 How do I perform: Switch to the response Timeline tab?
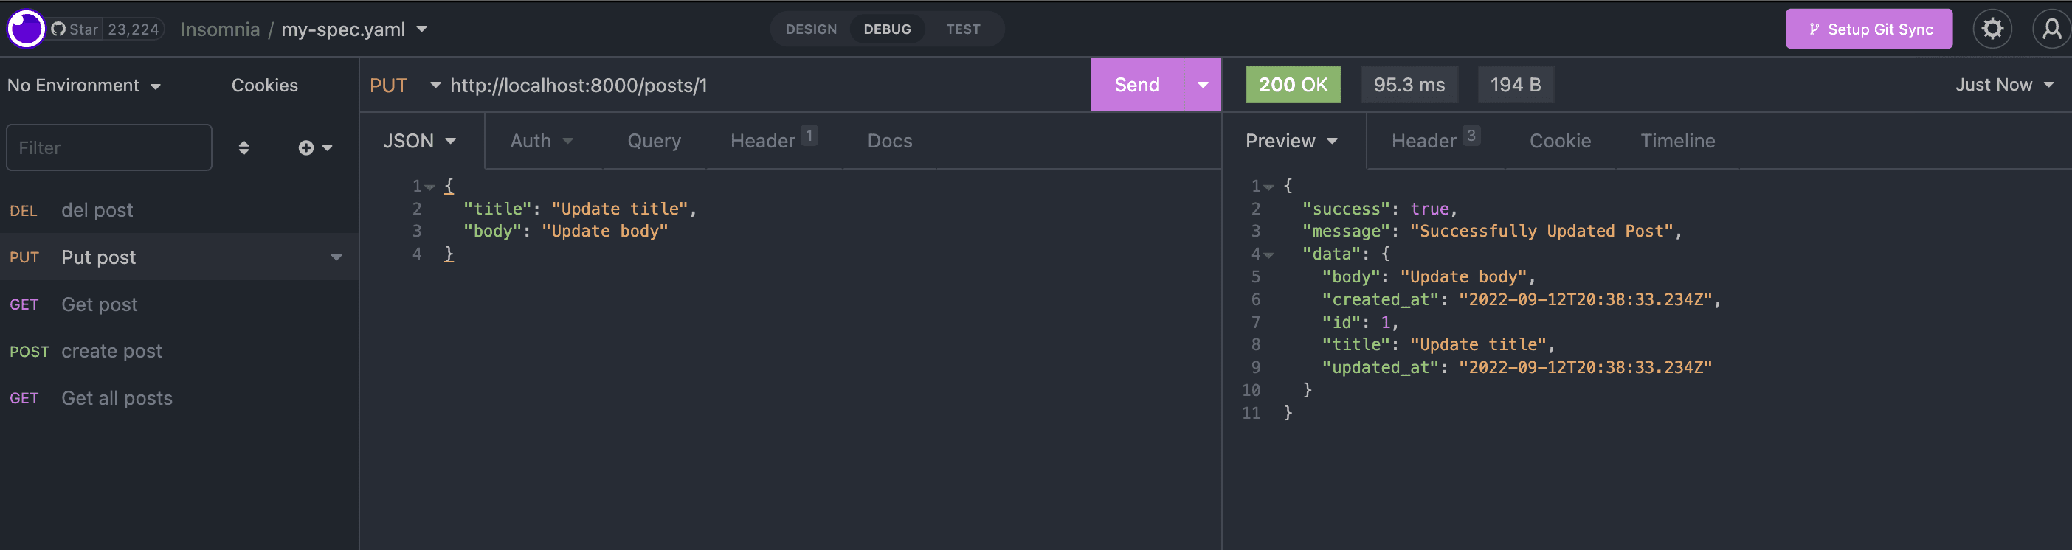pos(1677,141)
